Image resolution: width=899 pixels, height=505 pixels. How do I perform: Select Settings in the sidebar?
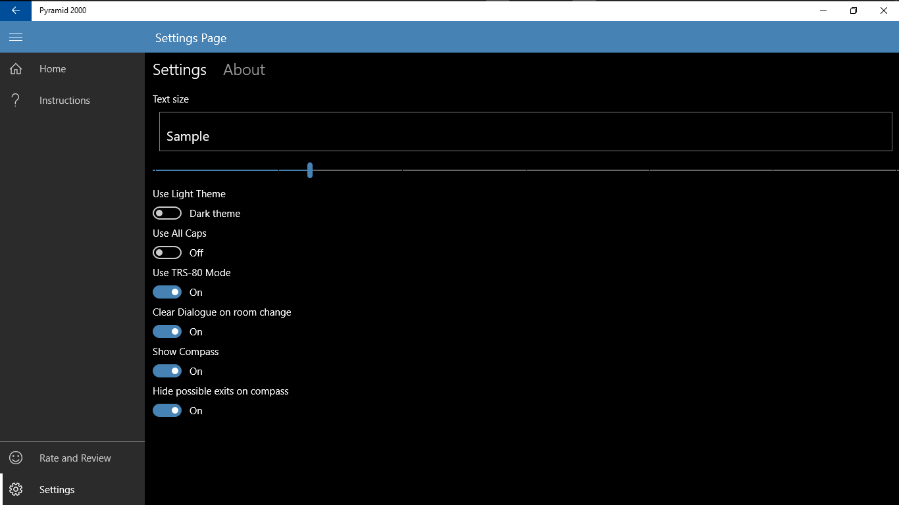72,490
